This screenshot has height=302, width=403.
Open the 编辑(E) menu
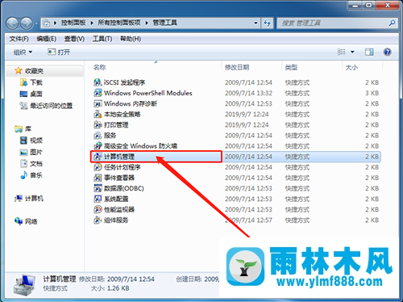point(47,39)
